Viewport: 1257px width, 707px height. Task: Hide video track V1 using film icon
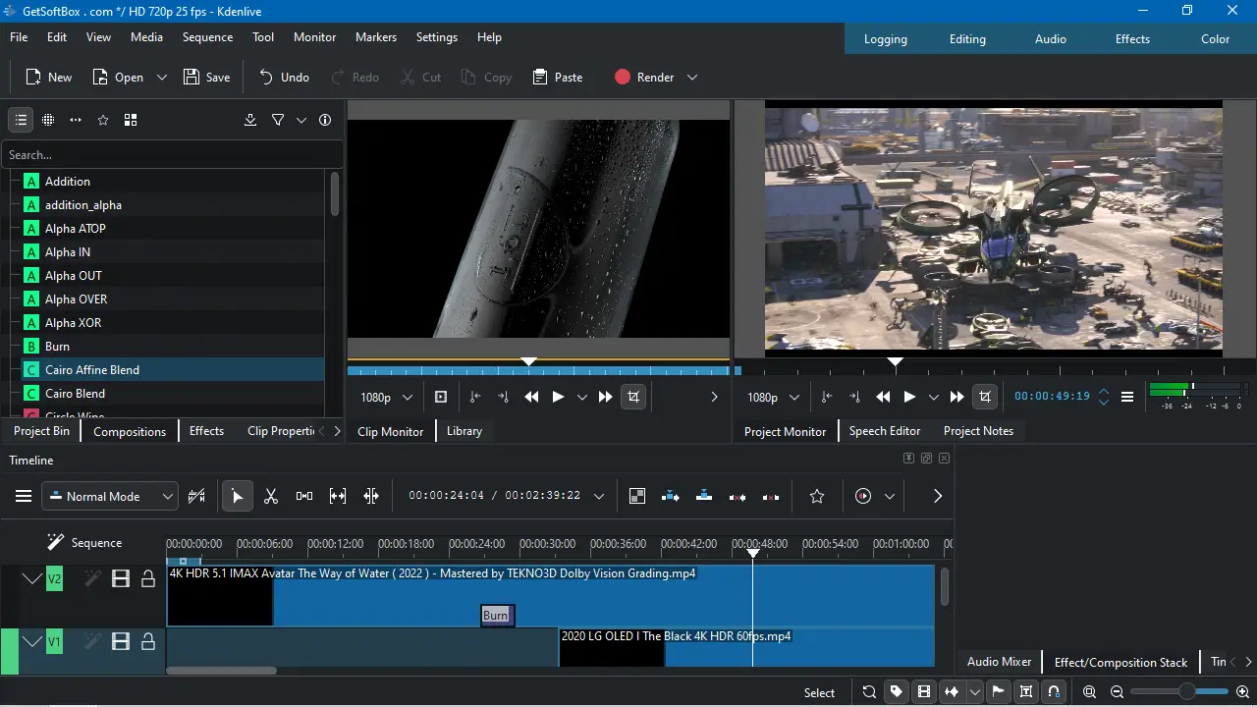(121, 642)
